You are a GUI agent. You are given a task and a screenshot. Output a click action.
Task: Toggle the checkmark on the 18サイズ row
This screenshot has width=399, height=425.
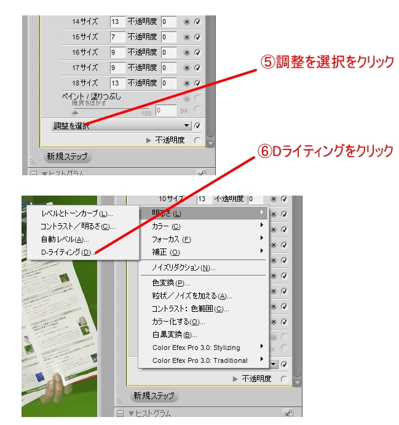(197, 83)
